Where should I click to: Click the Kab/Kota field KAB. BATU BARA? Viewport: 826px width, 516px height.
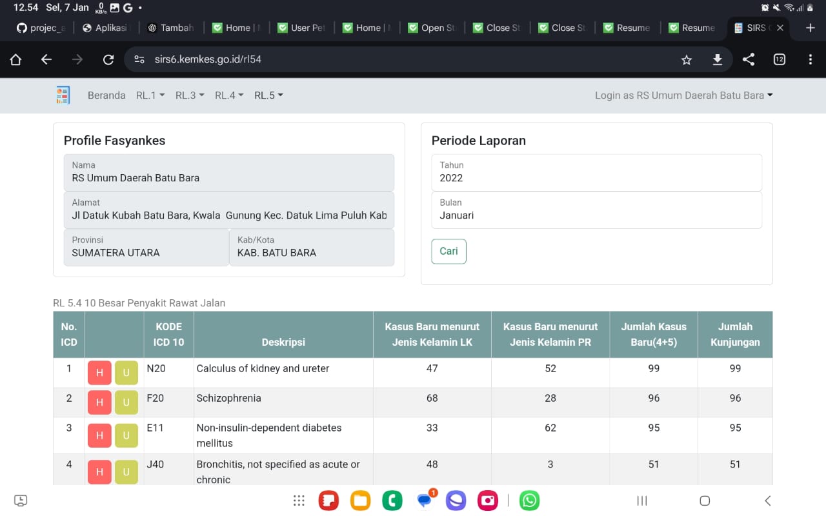coord(312,247)
